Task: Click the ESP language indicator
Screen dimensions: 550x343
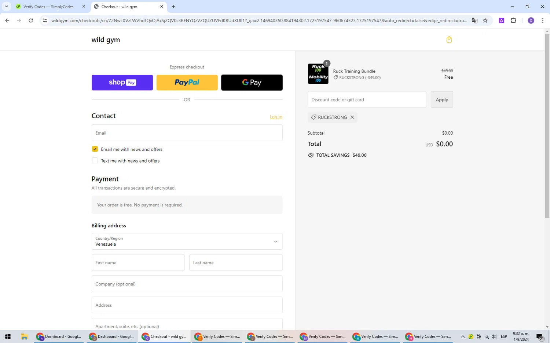Action: pyautogui.click(x=504, y=336)
